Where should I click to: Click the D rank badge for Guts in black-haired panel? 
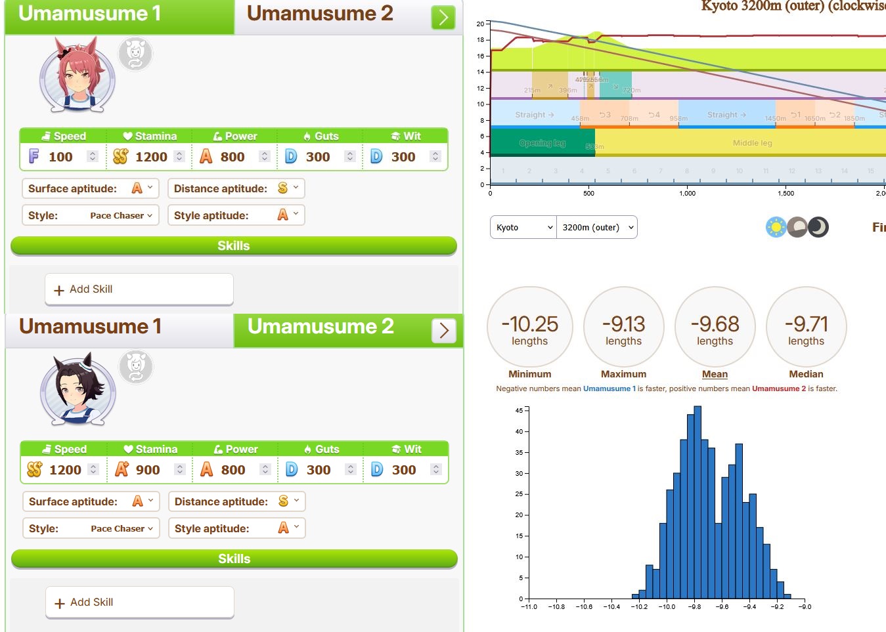[x=292, y=469]
